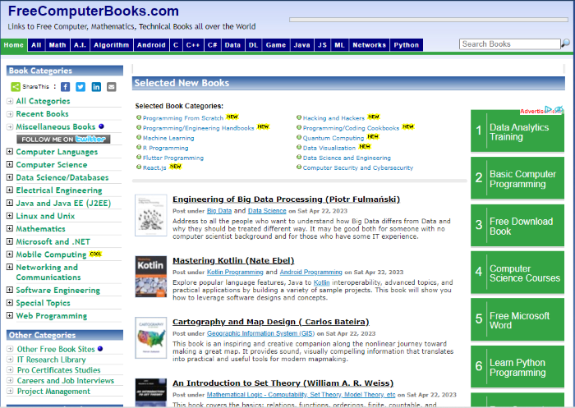The height and width of the screenshot is (408, 575).
Task: Open the Big Data tag link
Action: click(219, 211)
